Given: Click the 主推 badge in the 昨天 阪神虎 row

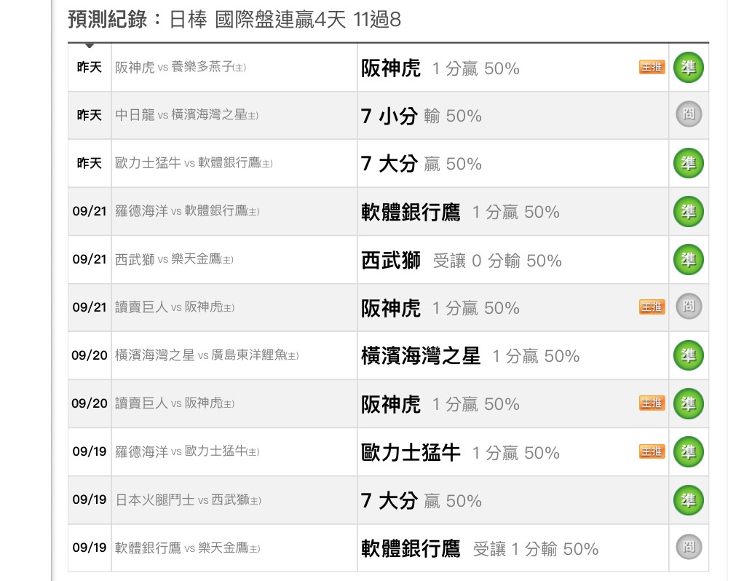Looking at the screenshot, I should pyautogui.click(x=652, y=68).
